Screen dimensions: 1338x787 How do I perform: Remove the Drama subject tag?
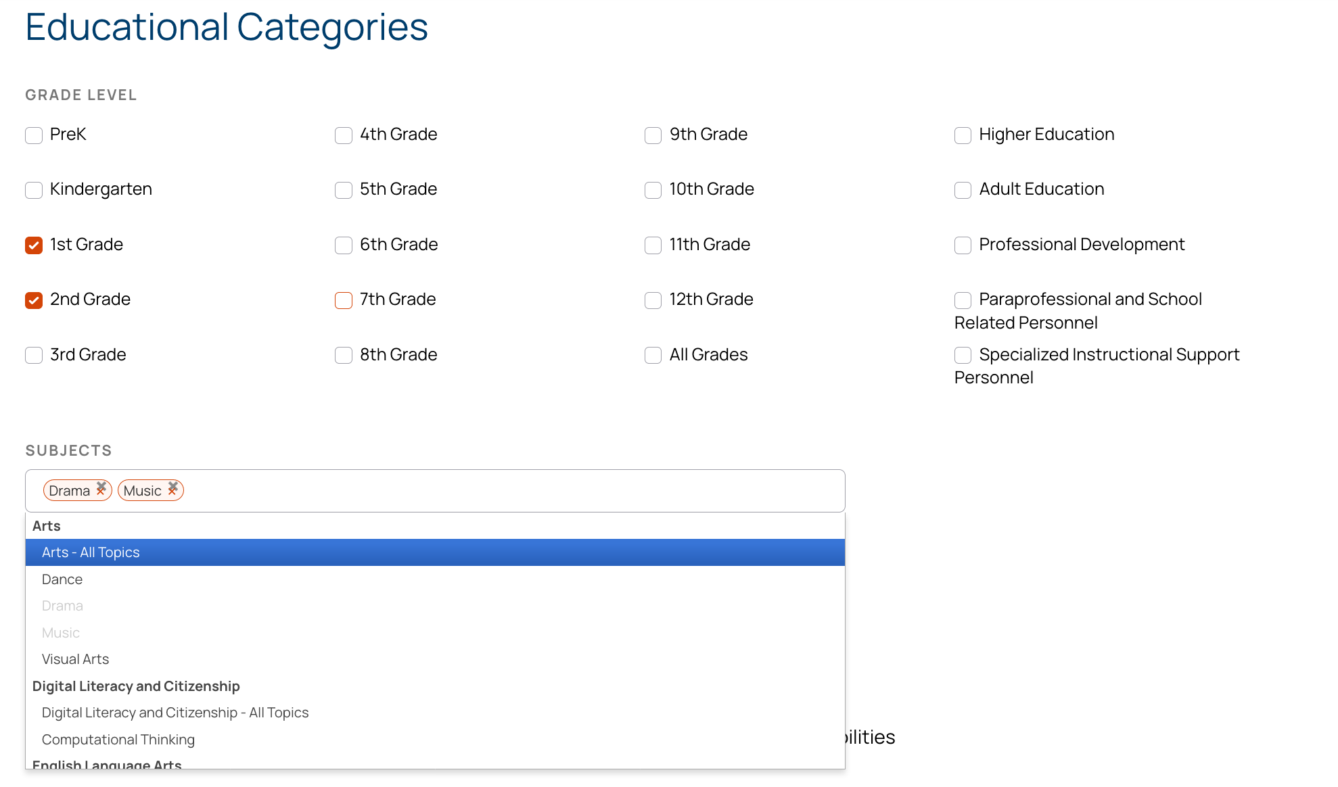(102, 490)
